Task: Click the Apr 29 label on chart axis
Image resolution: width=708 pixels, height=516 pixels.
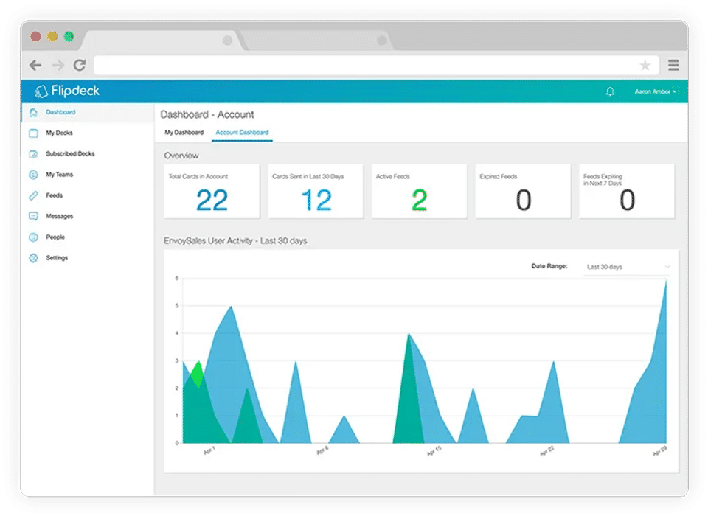Action: point(659,451)
